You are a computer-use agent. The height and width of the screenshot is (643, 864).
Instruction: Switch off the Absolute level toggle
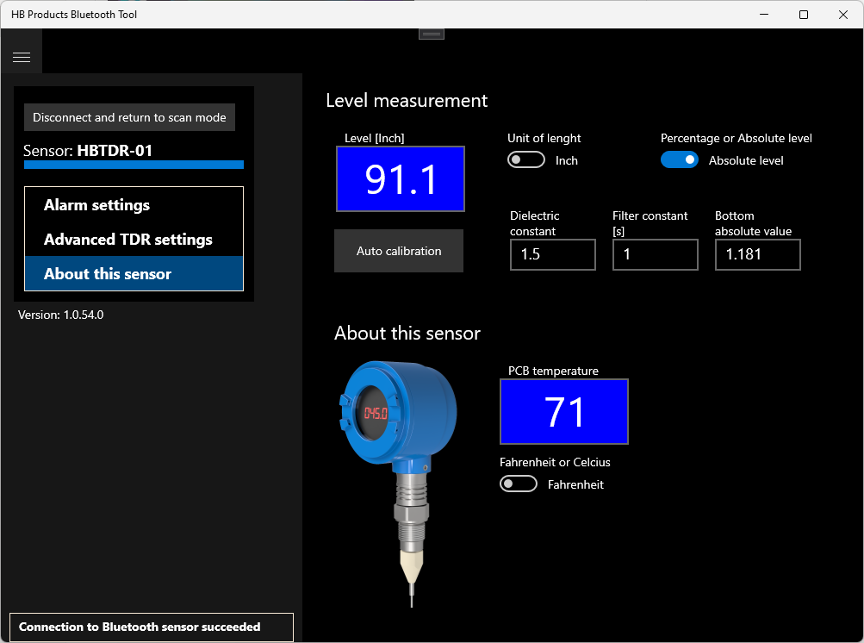pyautogui.click(x=680, y=160)
